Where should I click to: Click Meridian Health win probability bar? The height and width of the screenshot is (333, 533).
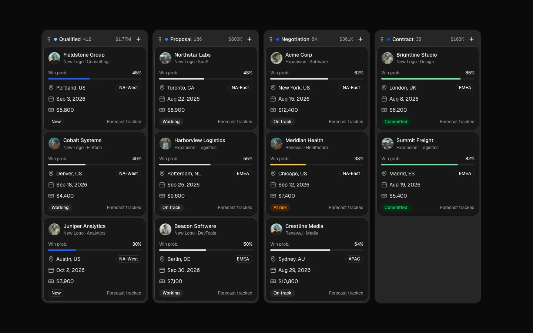pos(317,165)
